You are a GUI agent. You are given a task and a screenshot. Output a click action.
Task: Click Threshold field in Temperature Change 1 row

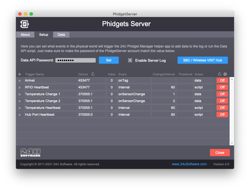(185, 94)
